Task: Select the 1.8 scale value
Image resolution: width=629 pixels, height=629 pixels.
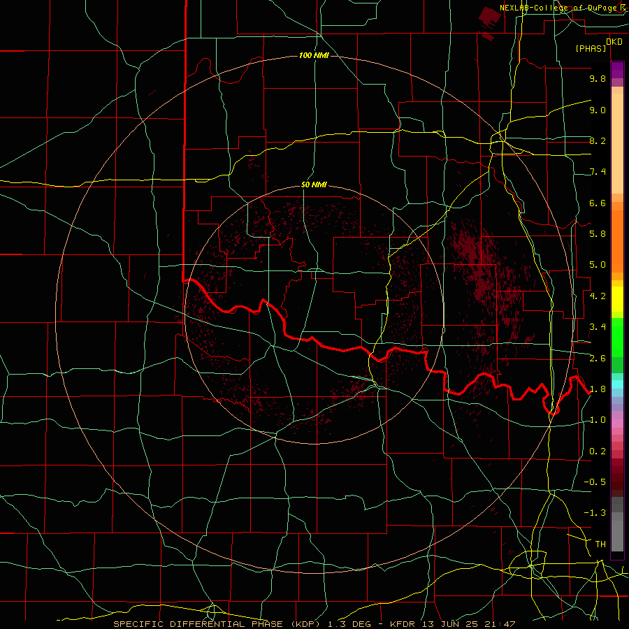Action: [x=598, y=389]
